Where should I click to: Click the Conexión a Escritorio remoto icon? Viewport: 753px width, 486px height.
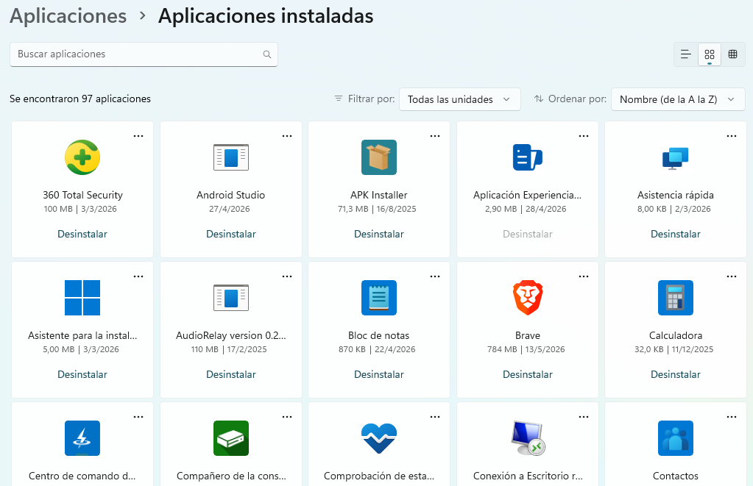point(528,438)
